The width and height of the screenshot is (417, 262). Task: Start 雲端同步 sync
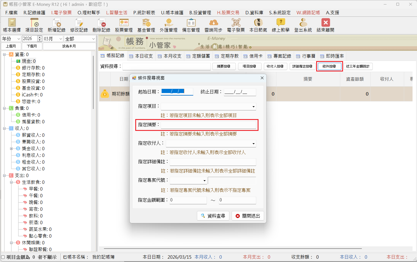pos(213,25)
